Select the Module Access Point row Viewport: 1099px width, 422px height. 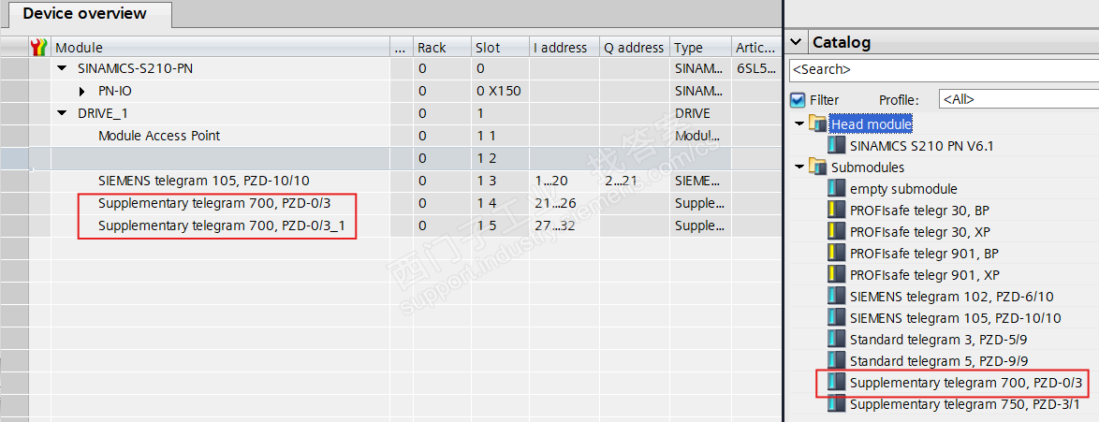159,136
